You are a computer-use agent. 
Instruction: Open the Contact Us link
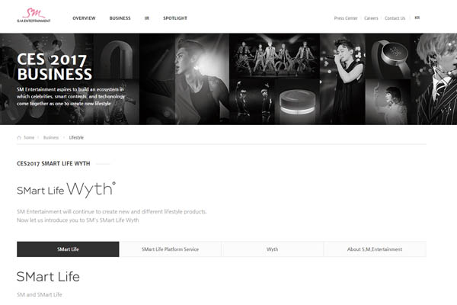(395, 18)
